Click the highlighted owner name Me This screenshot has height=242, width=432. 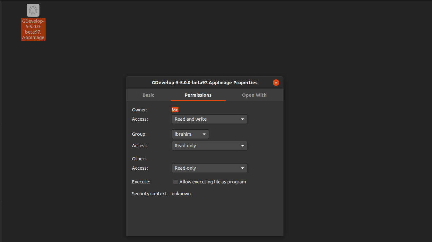pos(175,110)
